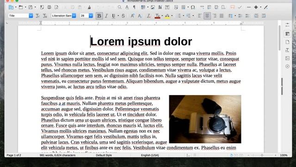Open the Insert Table grid dropdown arrow

pyautogui.click(x=148, y=7)
